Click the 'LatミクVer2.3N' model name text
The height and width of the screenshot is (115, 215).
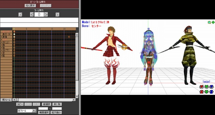pyautogui.click(x=100, y=22)
